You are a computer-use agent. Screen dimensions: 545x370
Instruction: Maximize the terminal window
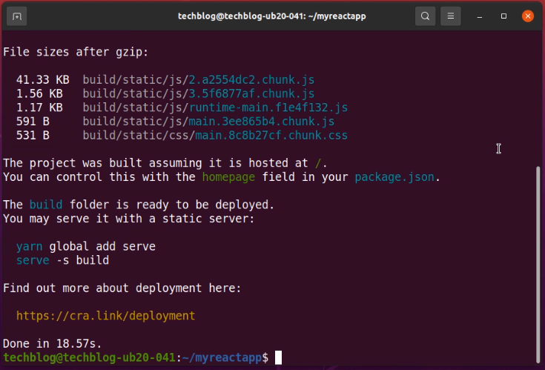click(x=504, y=16)
